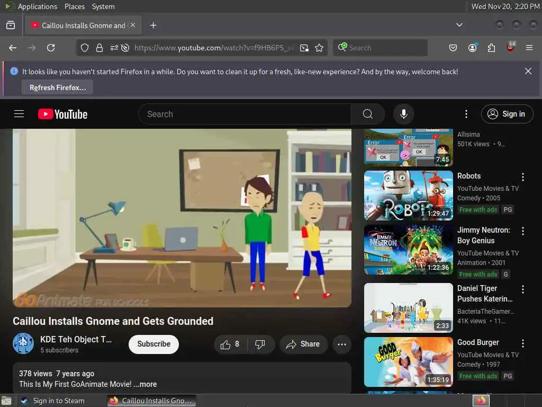Viewport: 542px width, 407px height.
Task: Search with voice microphone icon
Action: tap(403, 114)
